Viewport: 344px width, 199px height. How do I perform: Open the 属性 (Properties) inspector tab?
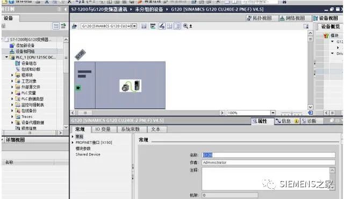(x=262, y=121)
